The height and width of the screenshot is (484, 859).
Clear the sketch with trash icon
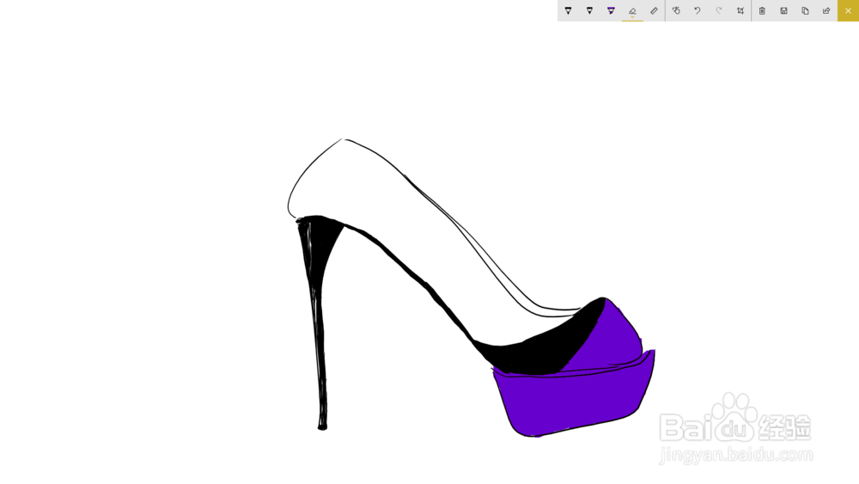762,11
